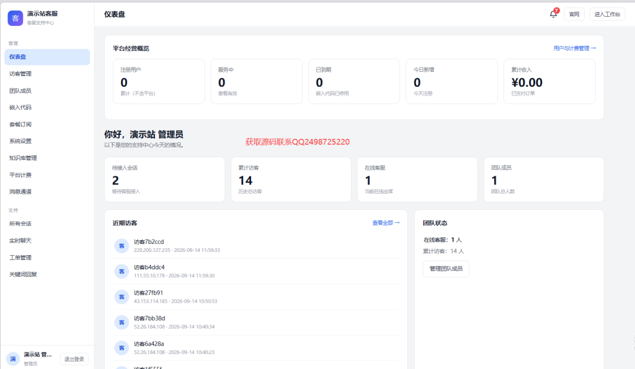Screen dimensions: 635x369
Task: Open the notification bell
Action: tap(553, 14)
